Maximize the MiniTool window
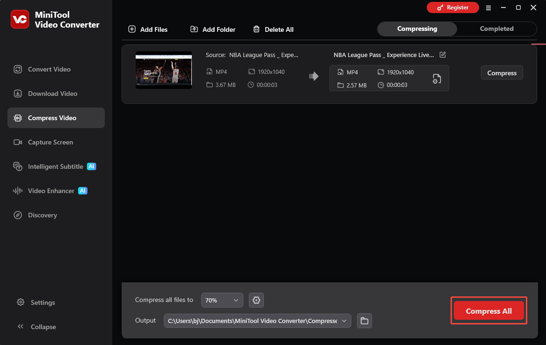The height and width of the screenshot is (345, 546). (518, 7)
